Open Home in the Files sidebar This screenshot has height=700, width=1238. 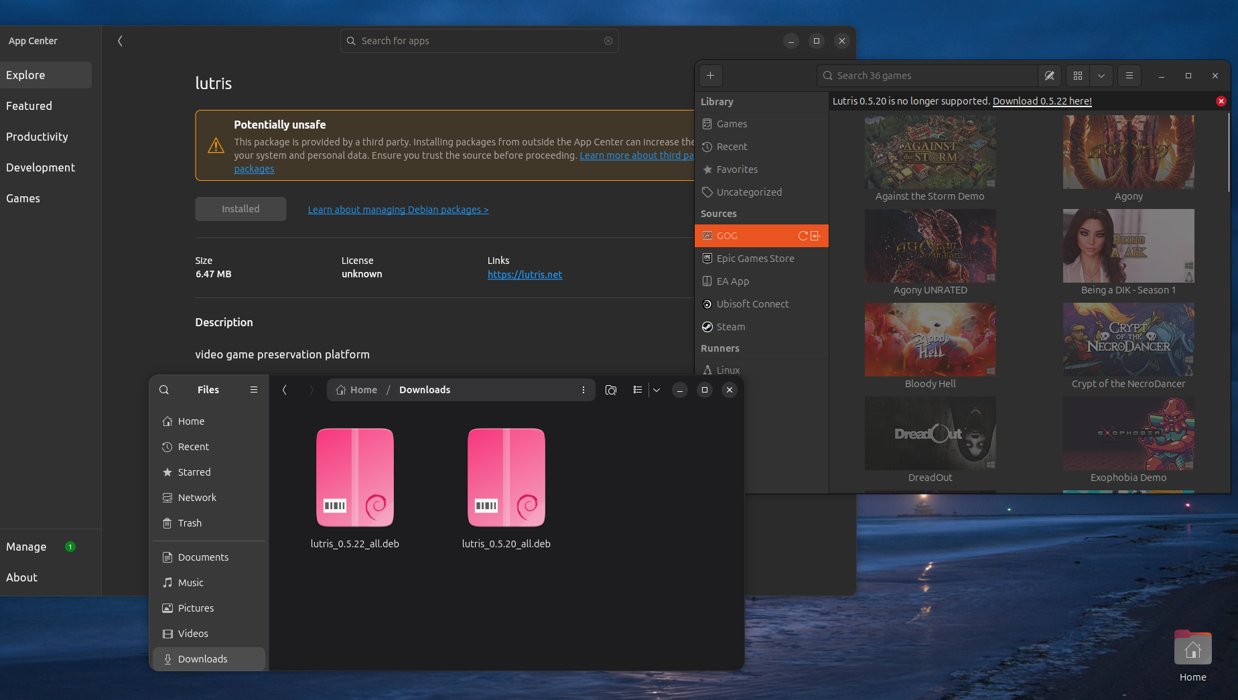coord(209,421)
